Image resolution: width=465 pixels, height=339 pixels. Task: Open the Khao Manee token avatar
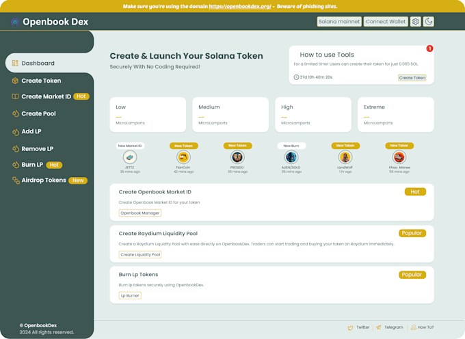click(x=399, y=157)
